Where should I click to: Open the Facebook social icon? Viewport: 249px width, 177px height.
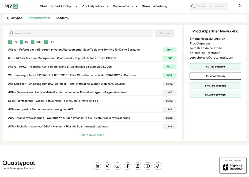[x=127, y=166]
